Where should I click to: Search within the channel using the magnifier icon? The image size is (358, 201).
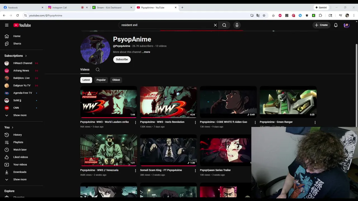click(98, 70)
